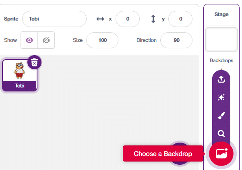This screenshot has width=242, height=170.
Task: Pick a surprise backdrop with the sparkles icon
Action: tap(221, 97)
